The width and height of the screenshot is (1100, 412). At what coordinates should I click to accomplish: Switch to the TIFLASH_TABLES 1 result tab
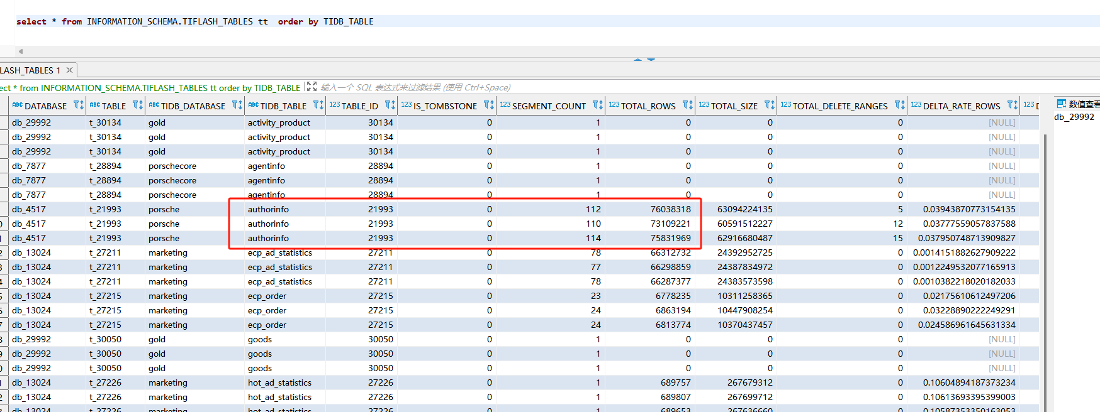tap(30, 70)
